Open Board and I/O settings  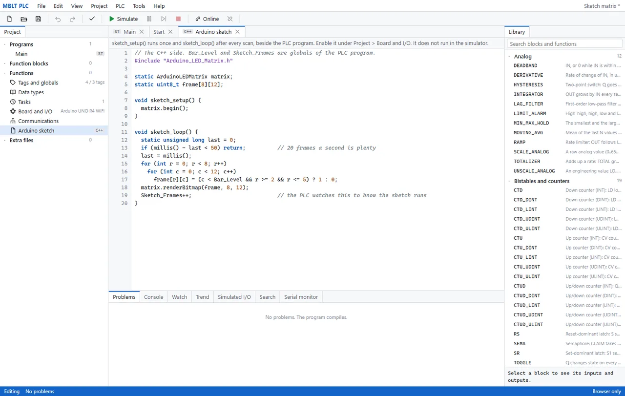point(54,111)
